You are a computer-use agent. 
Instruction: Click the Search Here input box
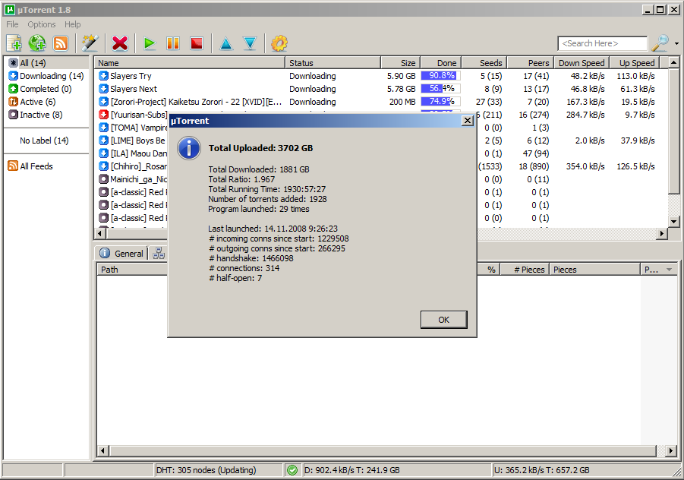pos(602,43)
